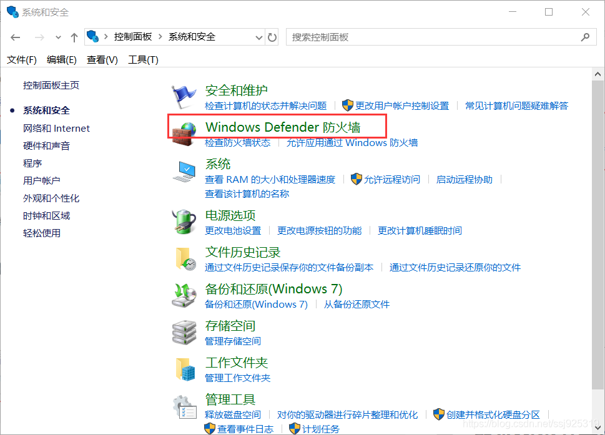
Task: Click the Windows Defender firewall brick wall icon
Action: 184,134
